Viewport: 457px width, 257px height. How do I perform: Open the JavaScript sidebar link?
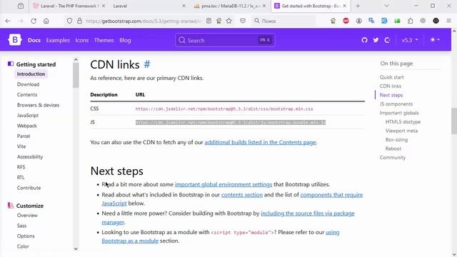(x=28, y=116)
